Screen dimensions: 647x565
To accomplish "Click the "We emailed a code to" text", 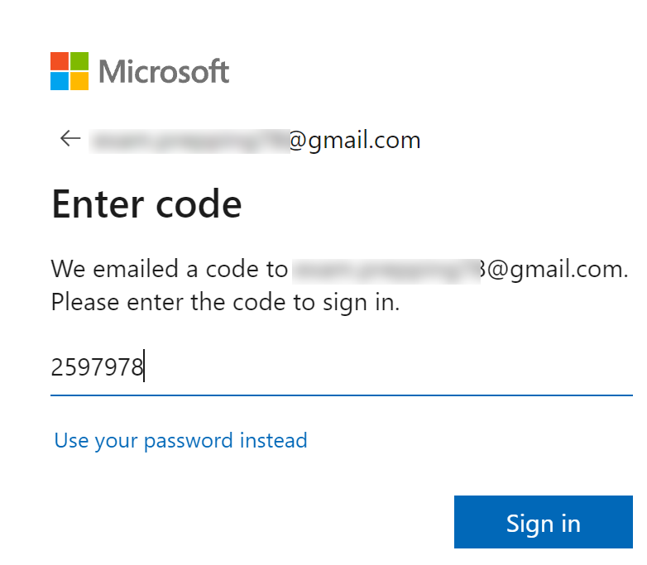I will pos(169,269).
